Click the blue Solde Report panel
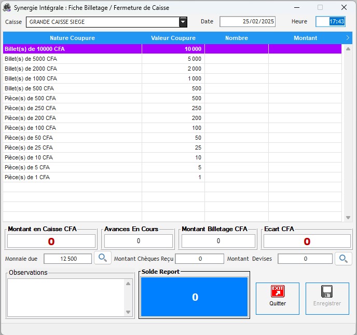The image size is (357, 335). 195,297
